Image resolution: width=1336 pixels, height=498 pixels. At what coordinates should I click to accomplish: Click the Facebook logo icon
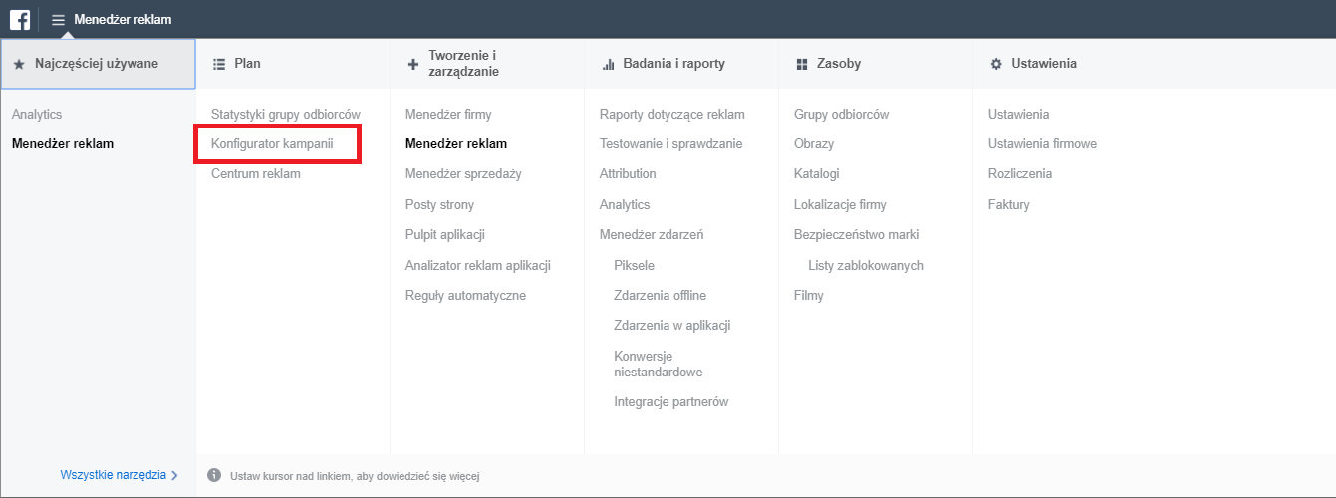[x=19, y=19]
